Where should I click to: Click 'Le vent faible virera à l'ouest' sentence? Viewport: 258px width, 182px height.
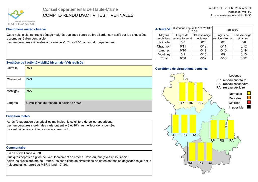tap(38, 129)
